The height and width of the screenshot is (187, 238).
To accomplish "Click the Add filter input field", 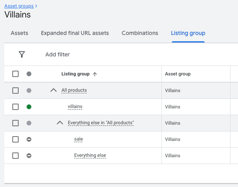I will pos(58,54).
